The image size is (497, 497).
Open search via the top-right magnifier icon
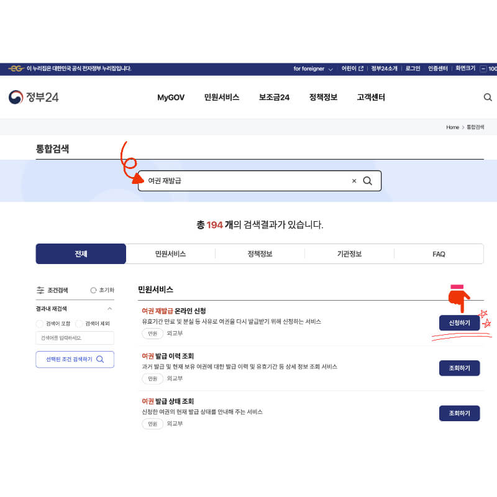[488, 98]
